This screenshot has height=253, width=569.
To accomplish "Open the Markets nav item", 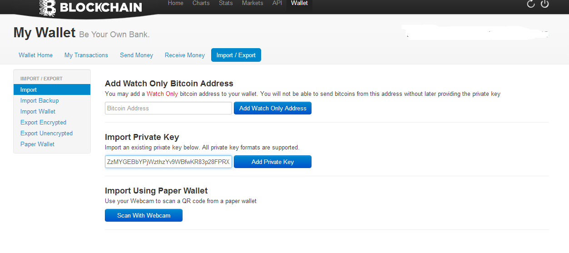I will 252,3.
